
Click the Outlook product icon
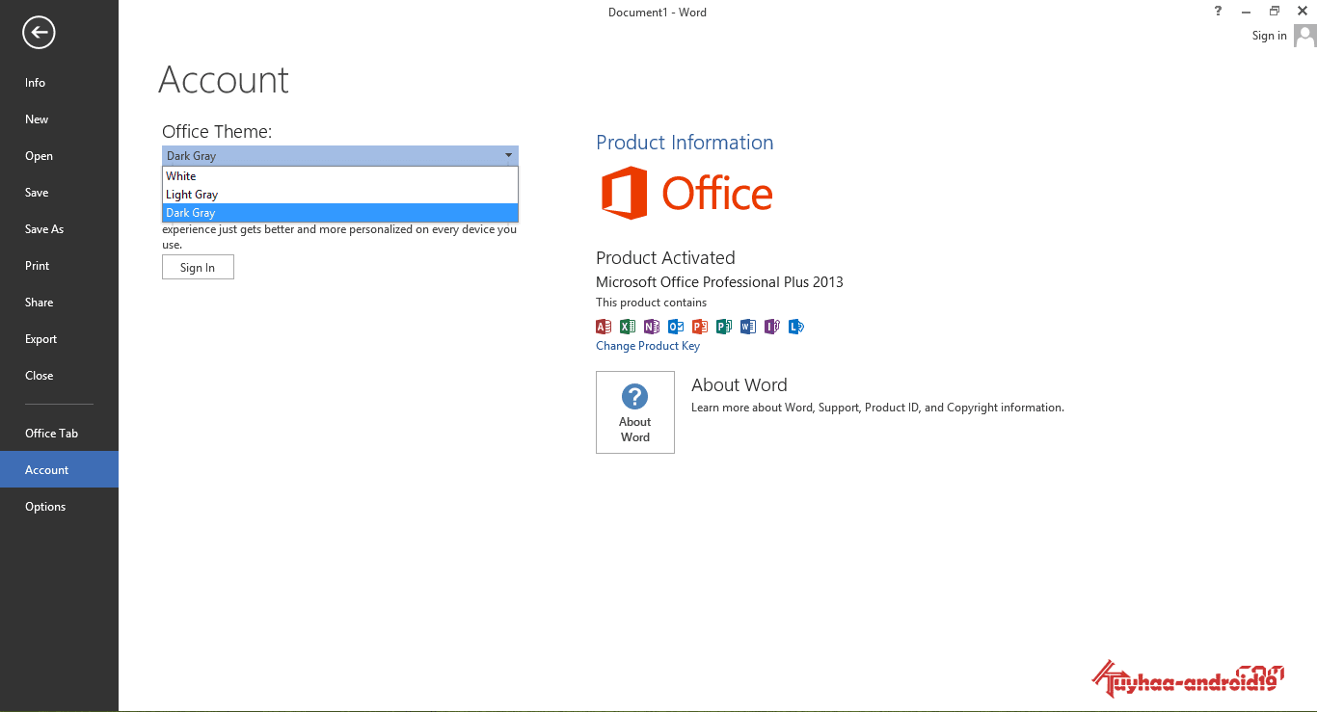(676, 327)
